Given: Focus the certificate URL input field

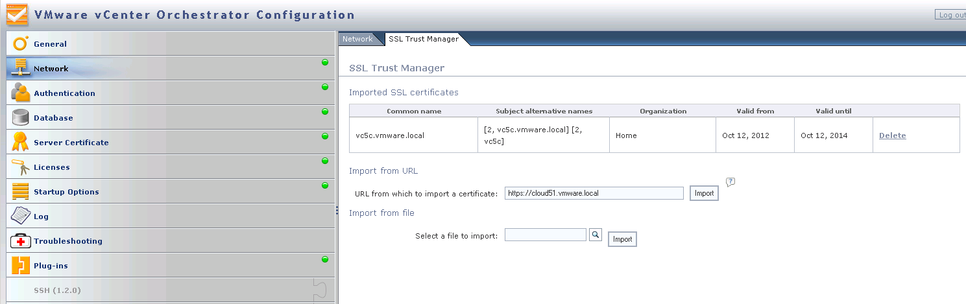Looking at the screenshot, I should click(x=594, y=193).
